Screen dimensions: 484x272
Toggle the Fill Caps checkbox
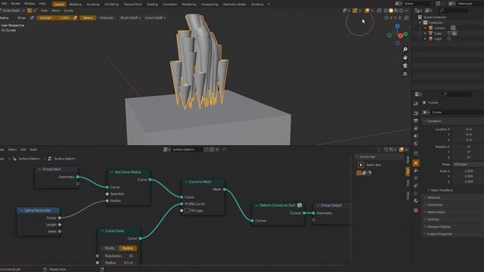[x=187, y=211]
